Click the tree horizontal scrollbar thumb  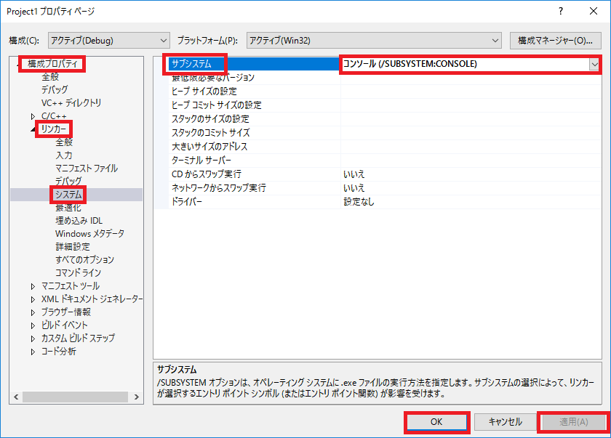(75, 397)
